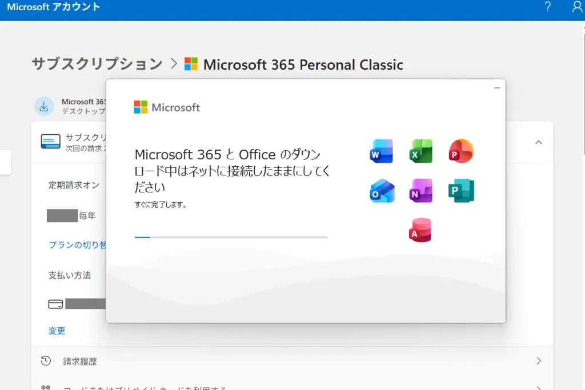Click the Excel app icon
Screen dimensions: 585x390
[421, 151]
